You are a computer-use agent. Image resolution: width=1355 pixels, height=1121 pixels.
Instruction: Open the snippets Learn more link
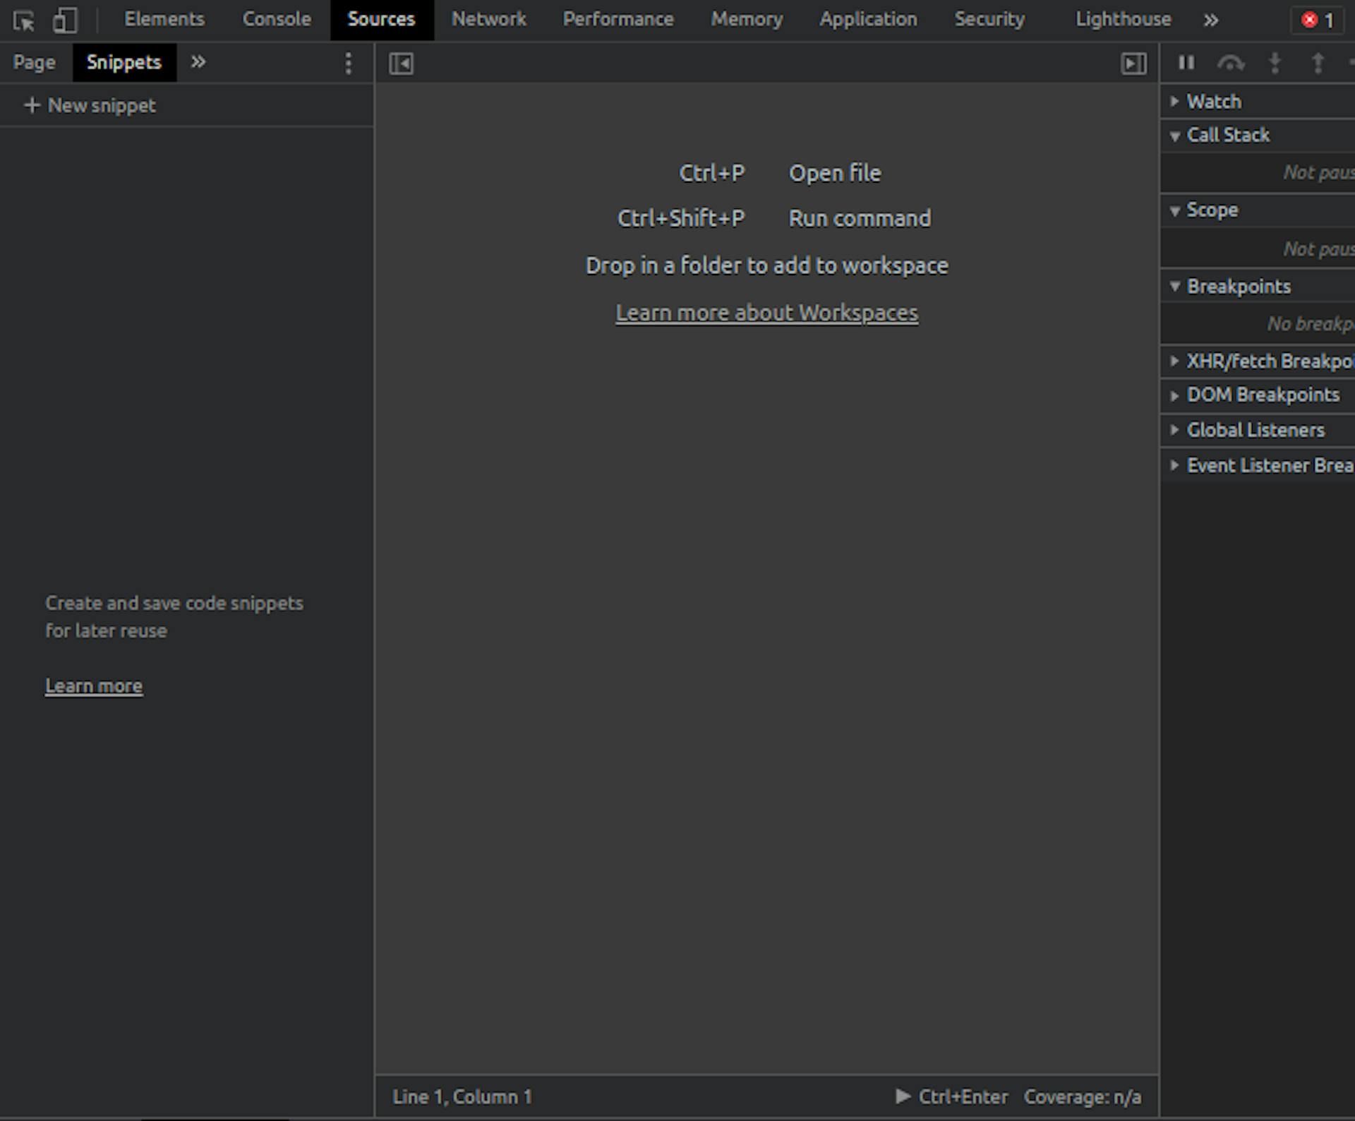click(94, 686)
